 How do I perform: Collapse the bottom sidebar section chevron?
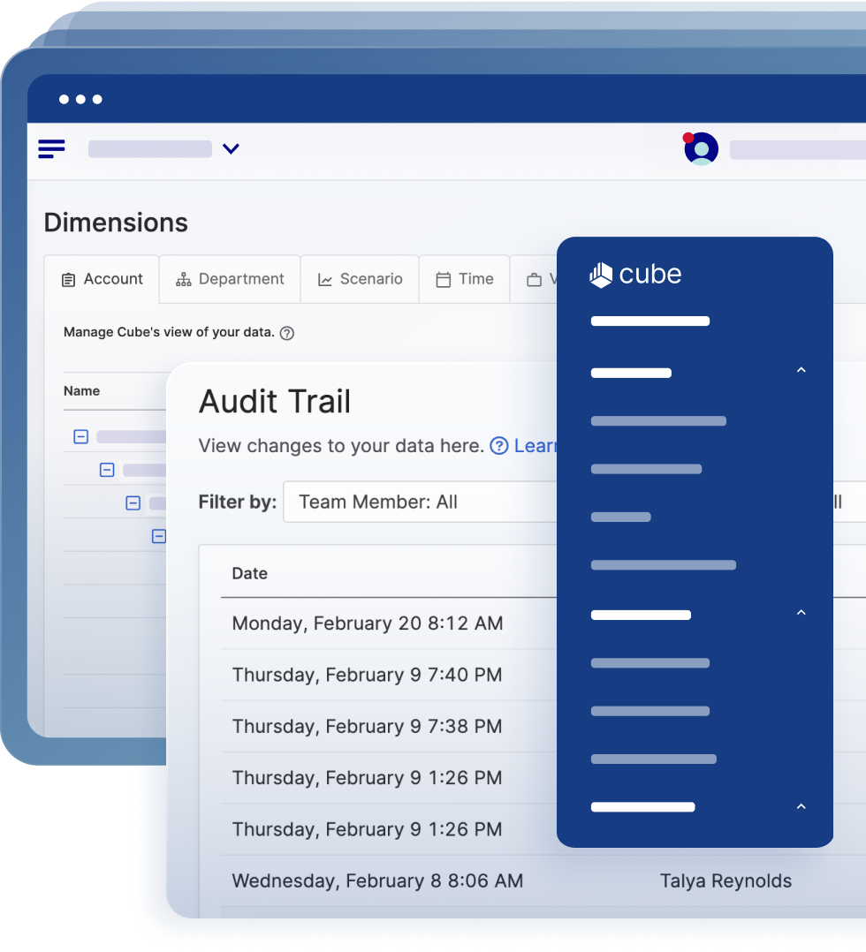coord(801,806)
